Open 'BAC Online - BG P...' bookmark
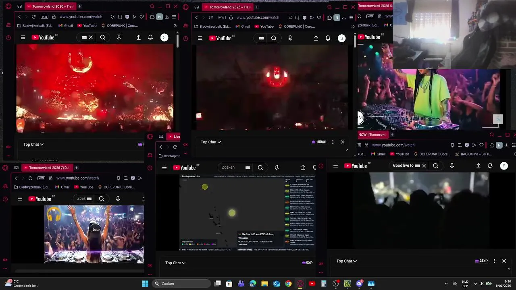Image resolution: width=516 pixels, height=290 pixels. (474, 154)
